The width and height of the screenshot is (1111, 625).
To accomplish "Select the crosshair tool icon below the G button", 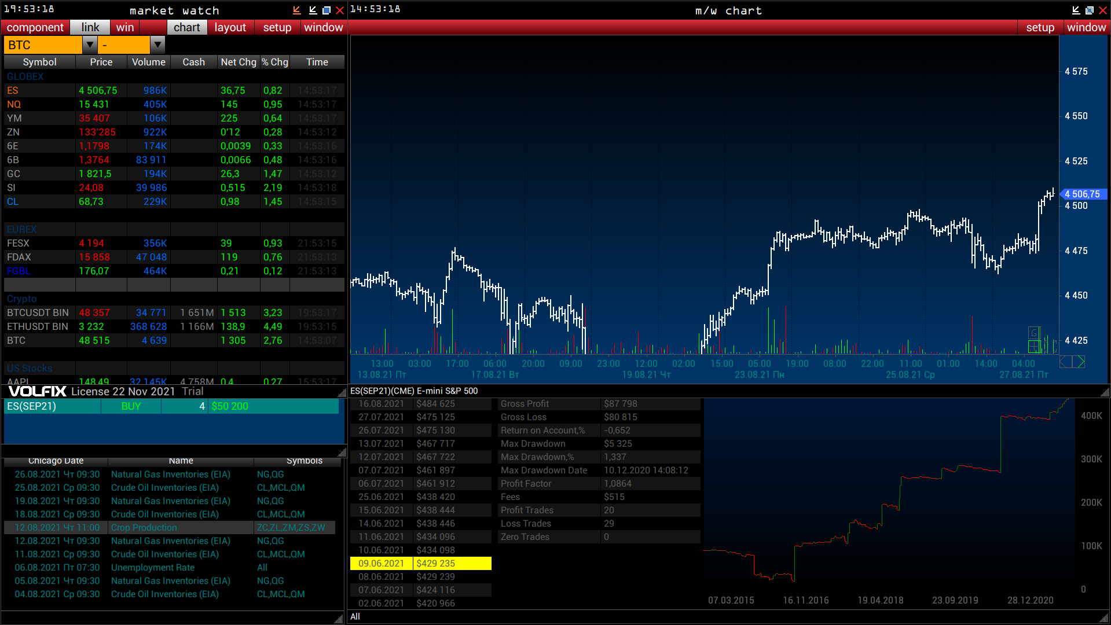I will point(1034,346).
